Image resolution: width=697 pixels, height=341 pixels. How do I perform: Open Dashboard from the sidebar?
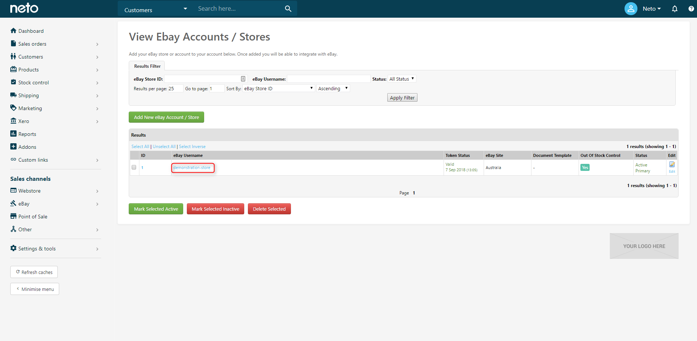point(31,31)
